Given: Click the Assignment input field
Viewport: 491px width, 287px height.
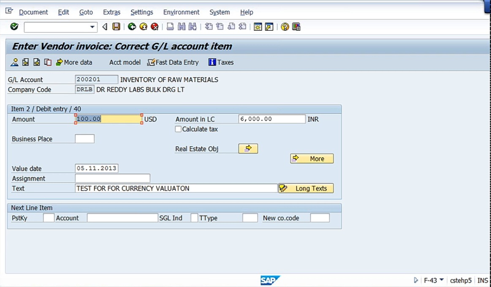Looking at the screenshot, I should tap(112, 178).
